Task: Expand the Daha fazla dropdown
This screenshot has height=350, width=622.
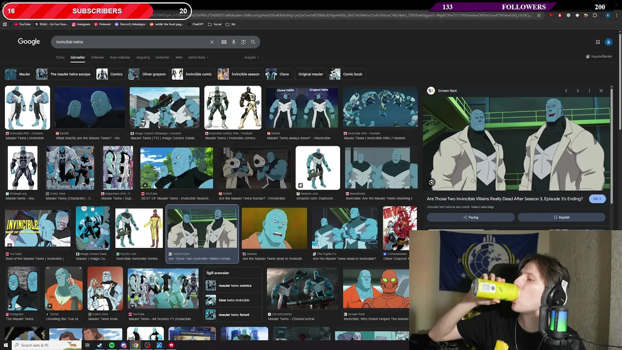Action: 198,57
